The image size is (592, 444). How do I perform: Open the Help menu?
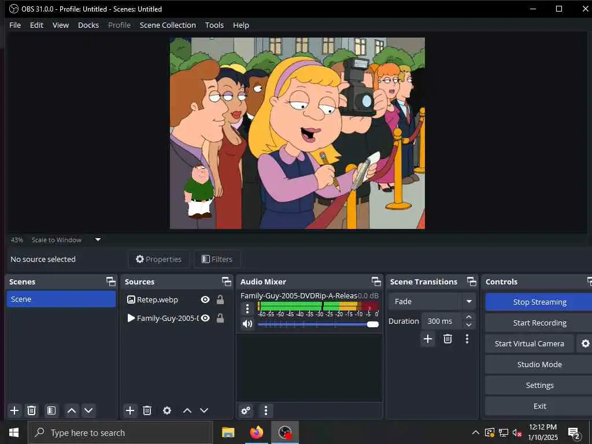[241, 25]
